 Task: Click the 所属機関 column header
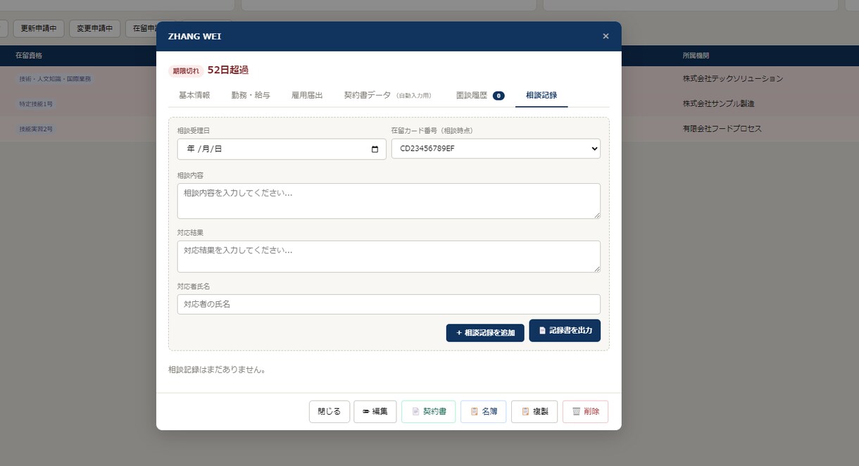(696, 56)
